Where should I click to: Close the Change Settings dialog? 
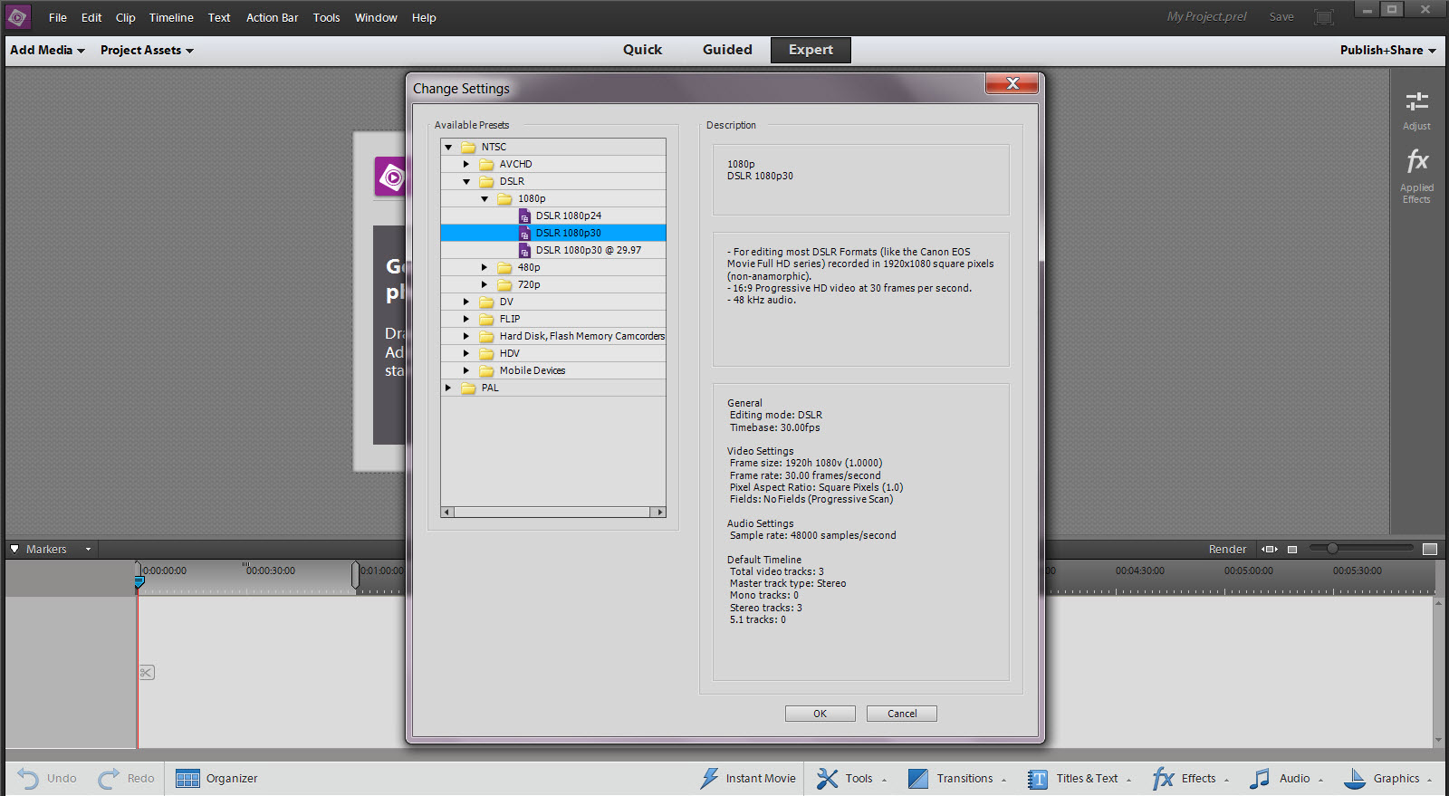click(x=1012, y=83)
